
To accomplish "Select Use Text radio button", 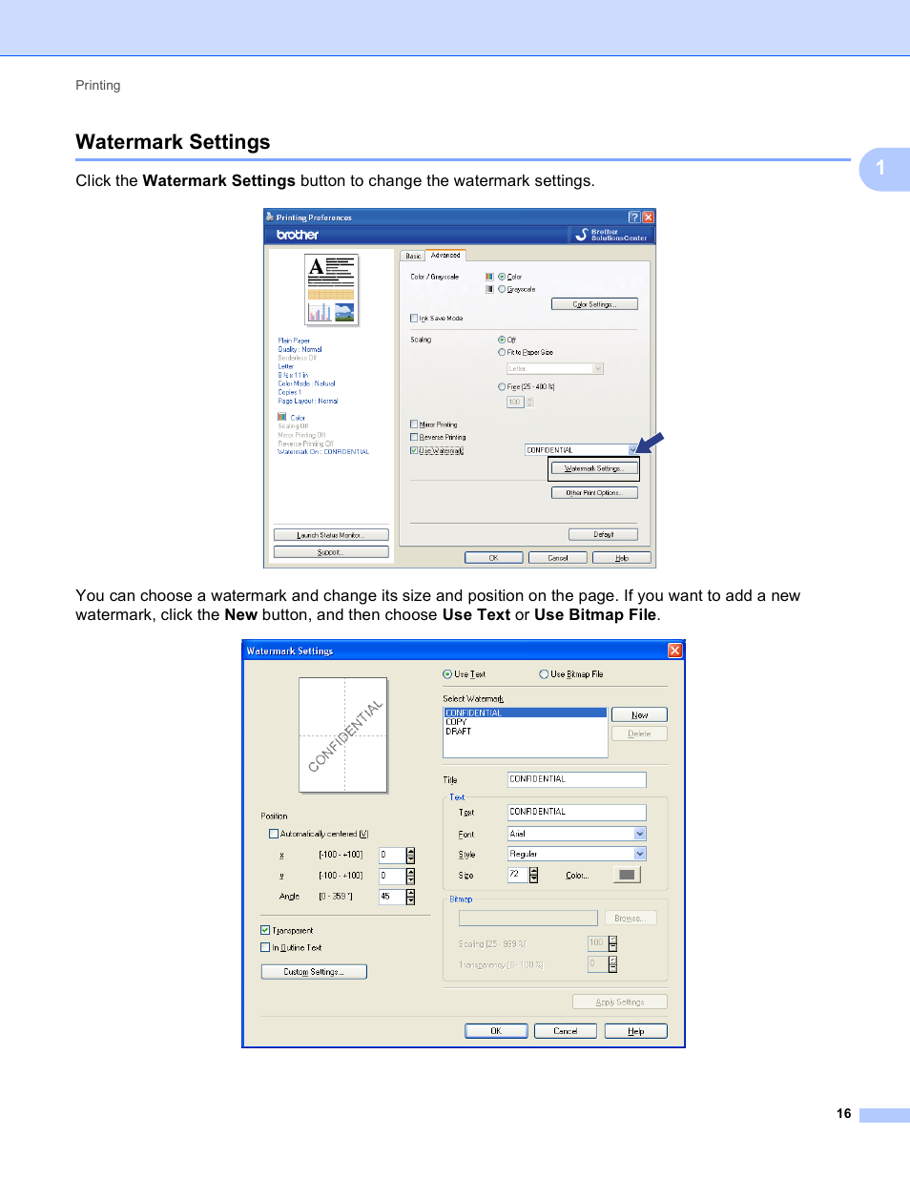I will click(x=447, y=674).
